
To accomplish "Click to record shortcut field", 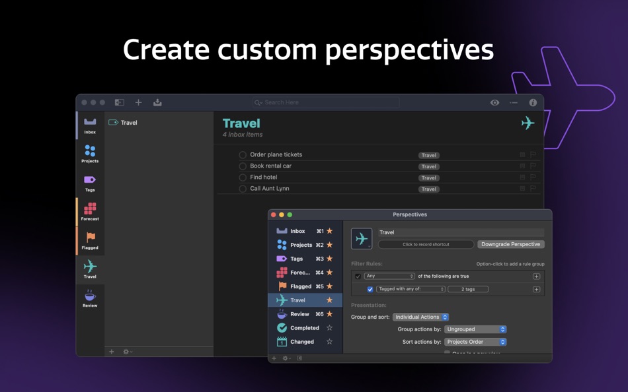I will coord(426,244).
